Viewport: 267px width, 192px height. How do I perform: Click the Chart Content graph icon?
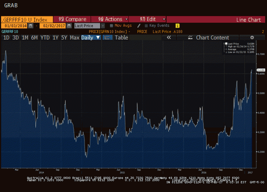(x=190, y=37)
